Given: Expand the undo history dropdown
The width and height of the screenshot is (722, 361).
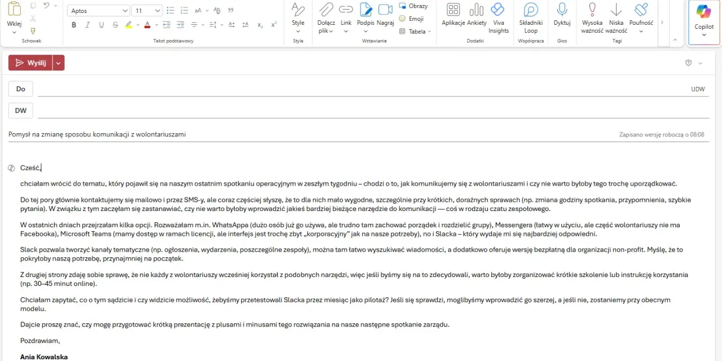Looking at the screenshot, I should tap(56, 6).
